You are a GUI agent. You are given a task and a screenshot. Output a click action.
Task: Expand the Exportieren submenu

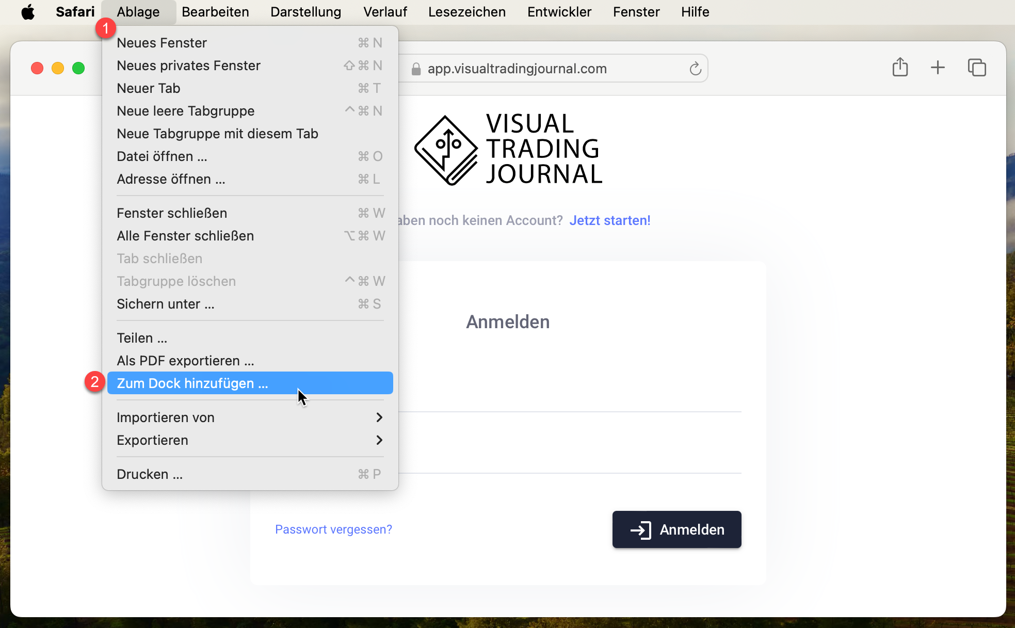pyautogui.click(x=250, y=440)
